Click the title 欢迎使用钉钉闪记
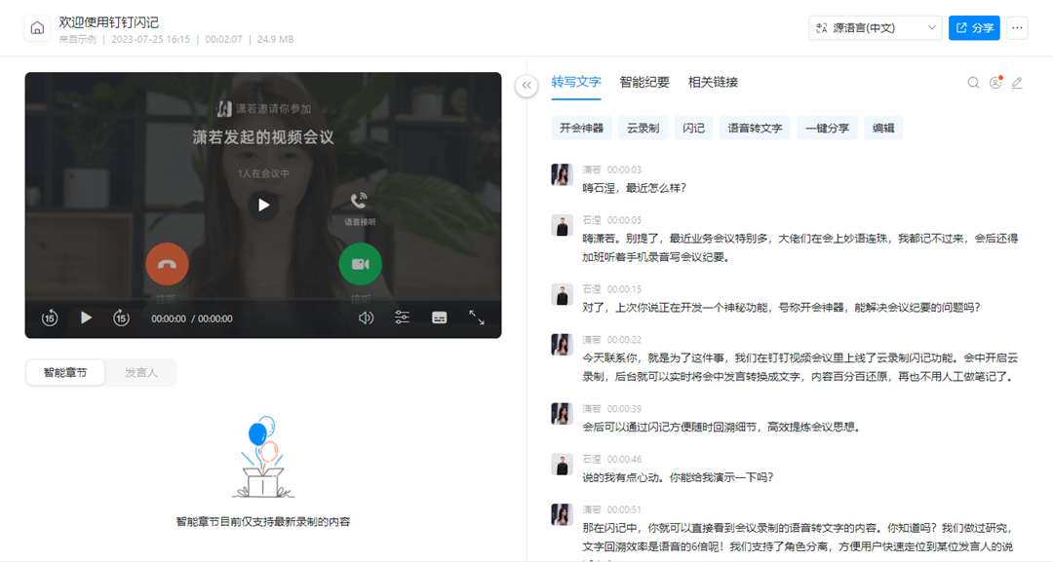This screenshot has height=562, width=1053. pos(109,22)
